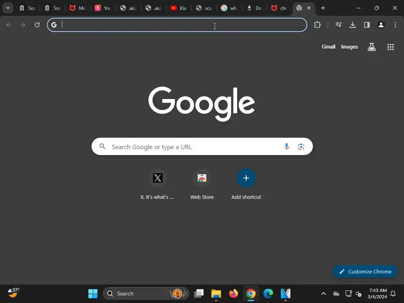The image size is (404, 303).
Task: Open the Chrome downloads icon
Action: (x=352, y=25)
